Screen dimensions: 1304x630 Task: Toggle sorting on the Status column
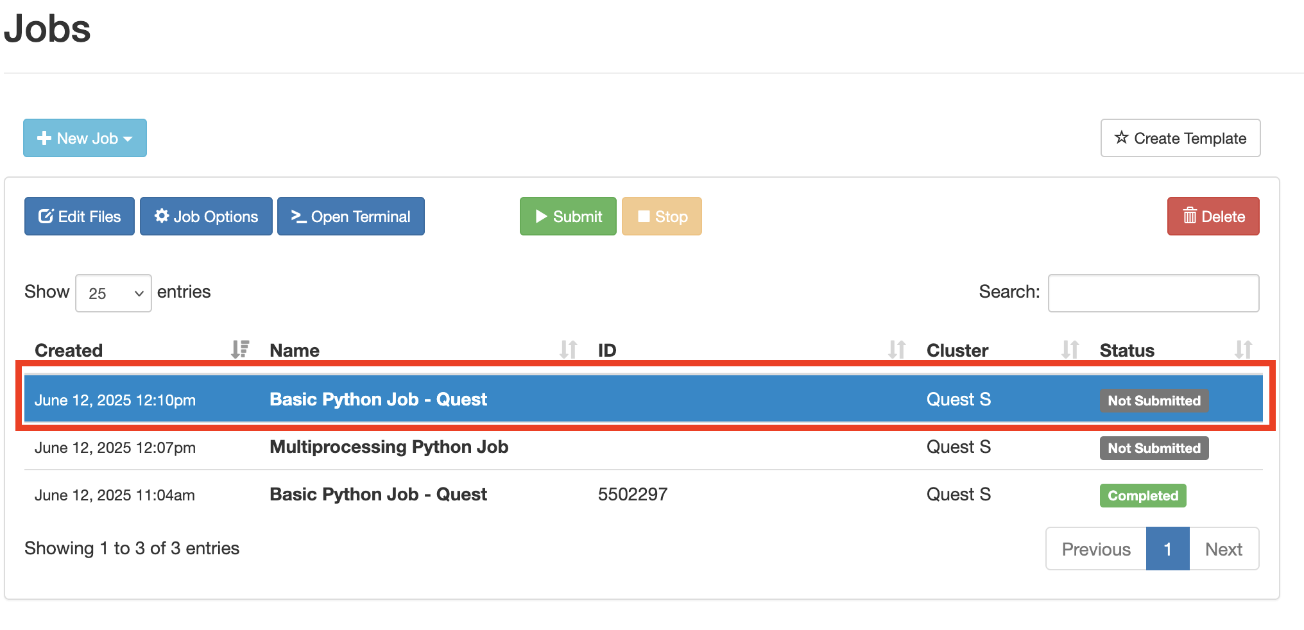point(1243,350)
